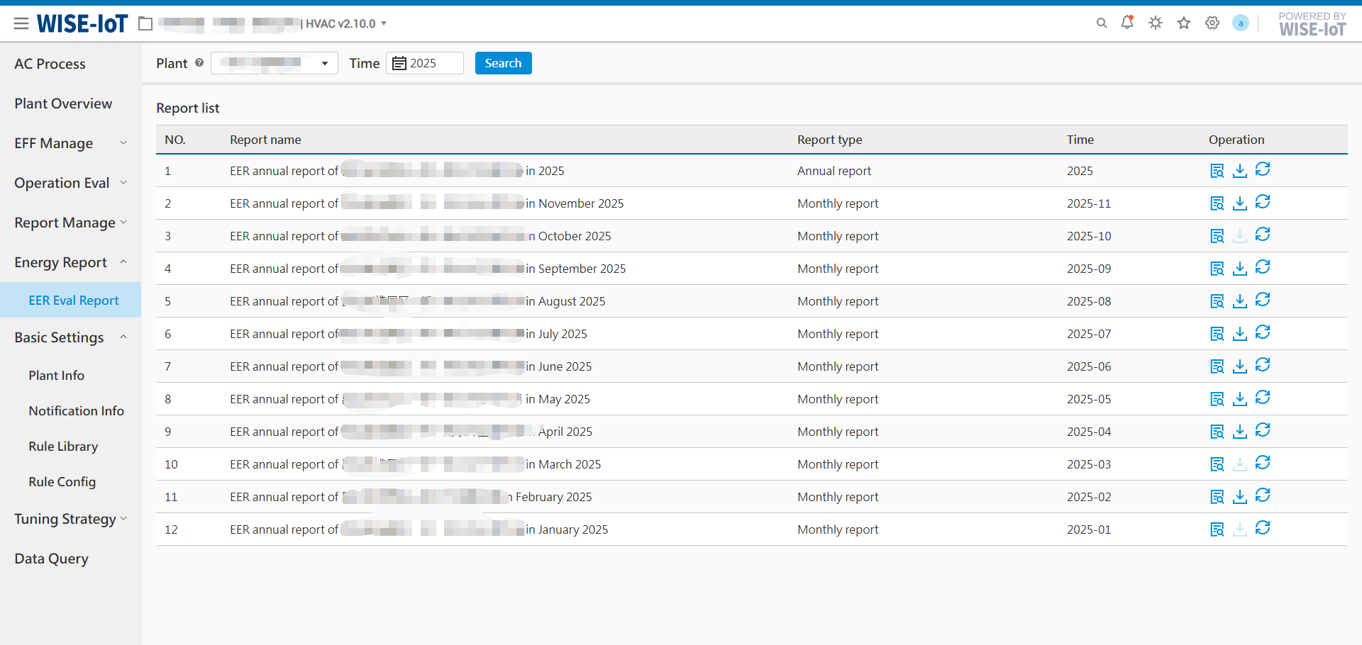Preview the June 2025 monthly report
This screenshot has height=645, width=1362.
click(x=1217, y=366)
